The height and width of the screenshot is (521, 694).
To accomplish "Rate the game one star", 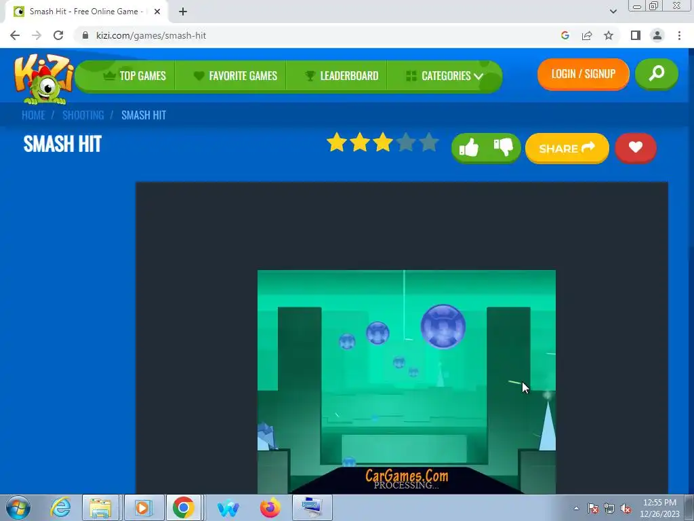I will coord(337,142).
